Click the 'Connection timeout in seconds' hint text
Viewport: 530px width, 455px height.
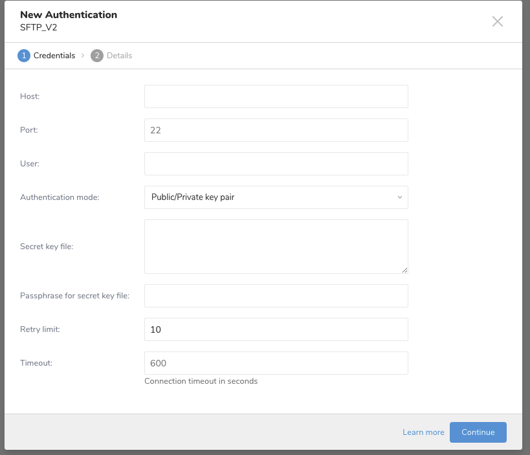pos(201,381)
